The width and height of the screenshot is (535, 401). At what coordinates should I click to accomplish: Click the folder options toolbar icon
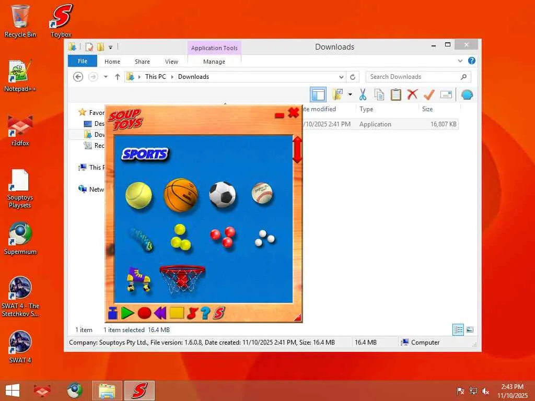point(338,95)
